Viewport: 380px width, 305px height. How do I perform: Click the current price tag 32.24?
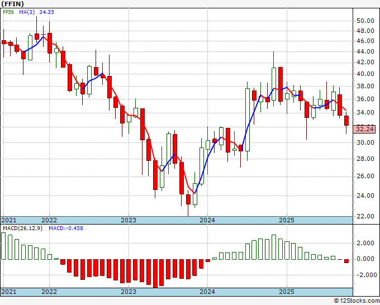pyautogui.click(x=365, y=129)
